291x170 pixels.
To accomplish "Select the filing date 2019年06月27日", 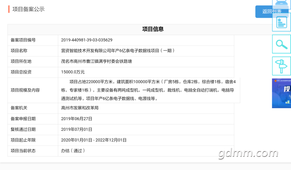I will tap(77, 119).
